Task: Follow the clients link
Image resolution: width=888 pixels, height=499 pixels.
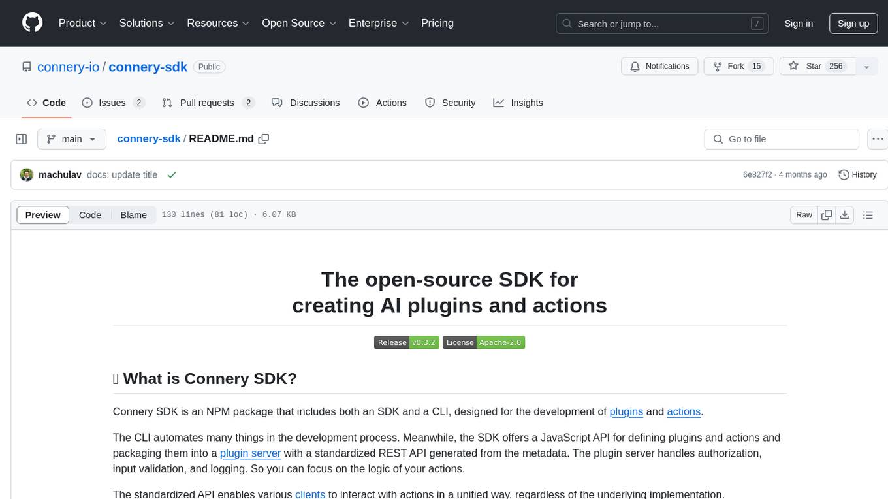Action: [x=310, y=494]
